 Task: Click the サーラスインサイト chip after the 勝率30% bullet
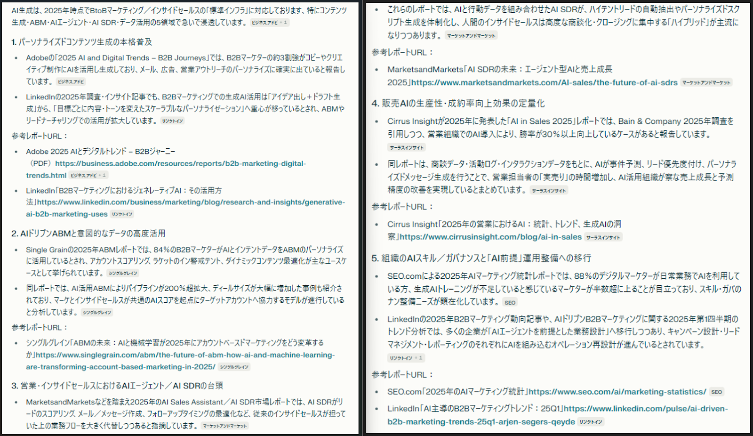(x=407, y=148)
